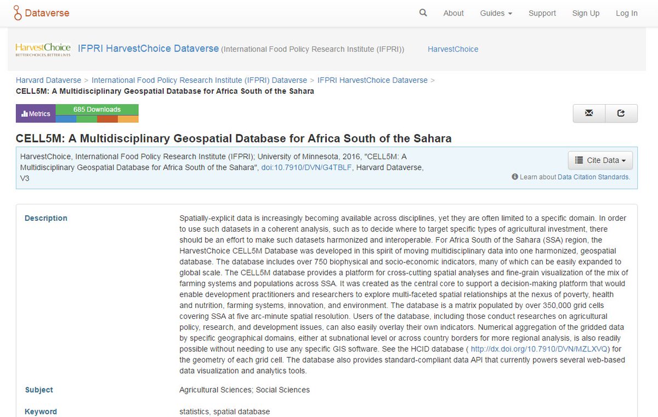The width and height of the screenshot is (658, 417).
Task: Click the doi:10.7910/DVN/G4TBLF citation link
Action: pos(308,167)
